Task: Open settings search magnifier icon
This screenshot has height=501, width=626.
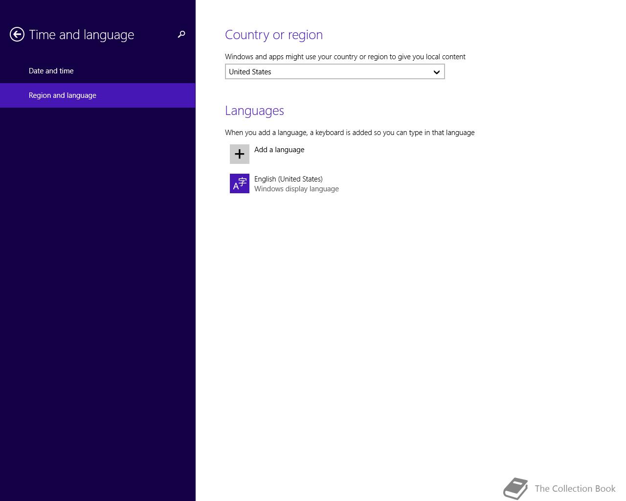Action: (x=181, y=34)
